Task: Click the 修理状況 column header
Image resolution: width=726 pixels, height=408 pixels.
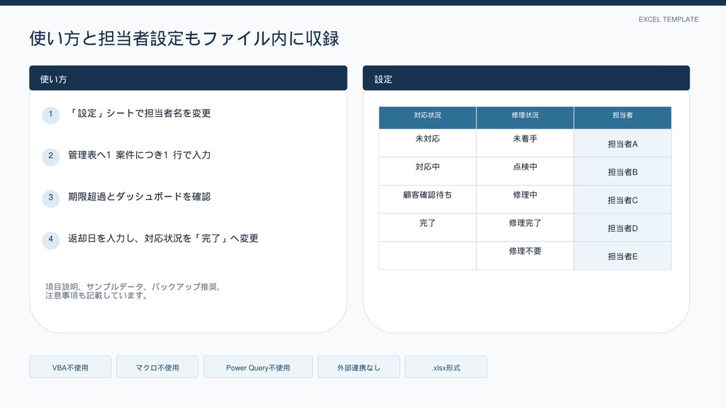Action: point(525,118)
